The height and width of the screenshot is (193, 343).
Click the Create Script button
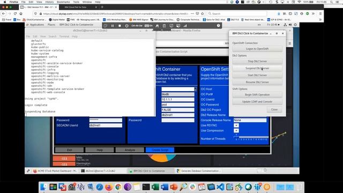coord(160,150)
